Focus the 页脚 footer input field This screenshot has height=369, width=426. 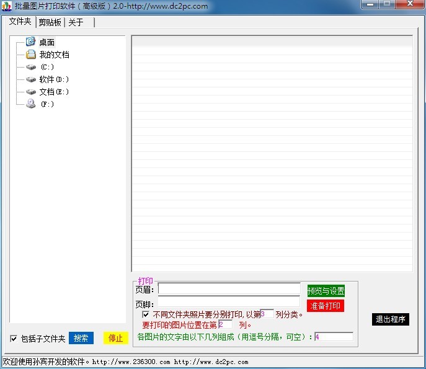pos(229,303)
